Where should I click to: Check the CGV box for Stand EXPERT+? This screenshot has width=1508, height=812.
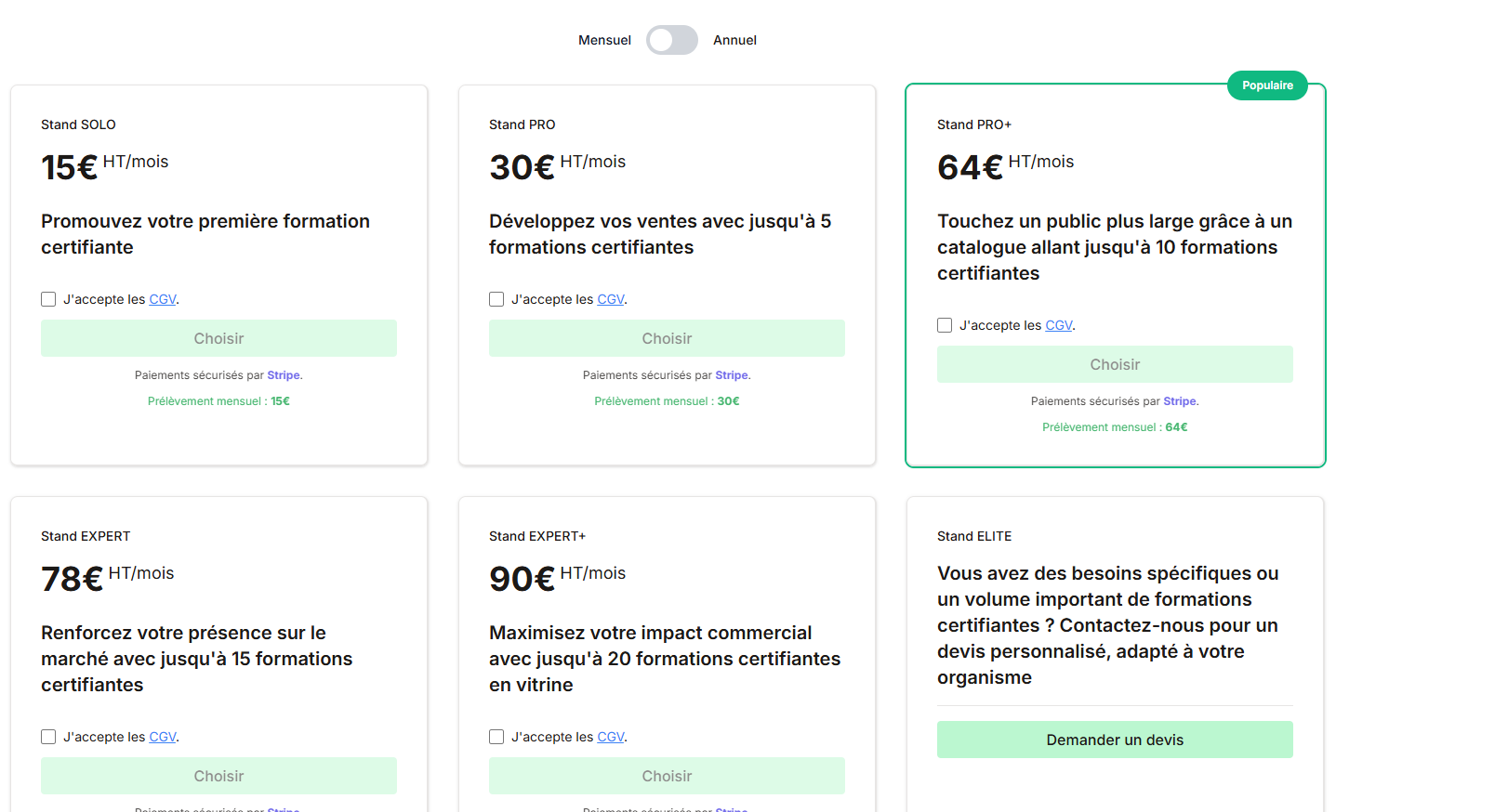496,736
